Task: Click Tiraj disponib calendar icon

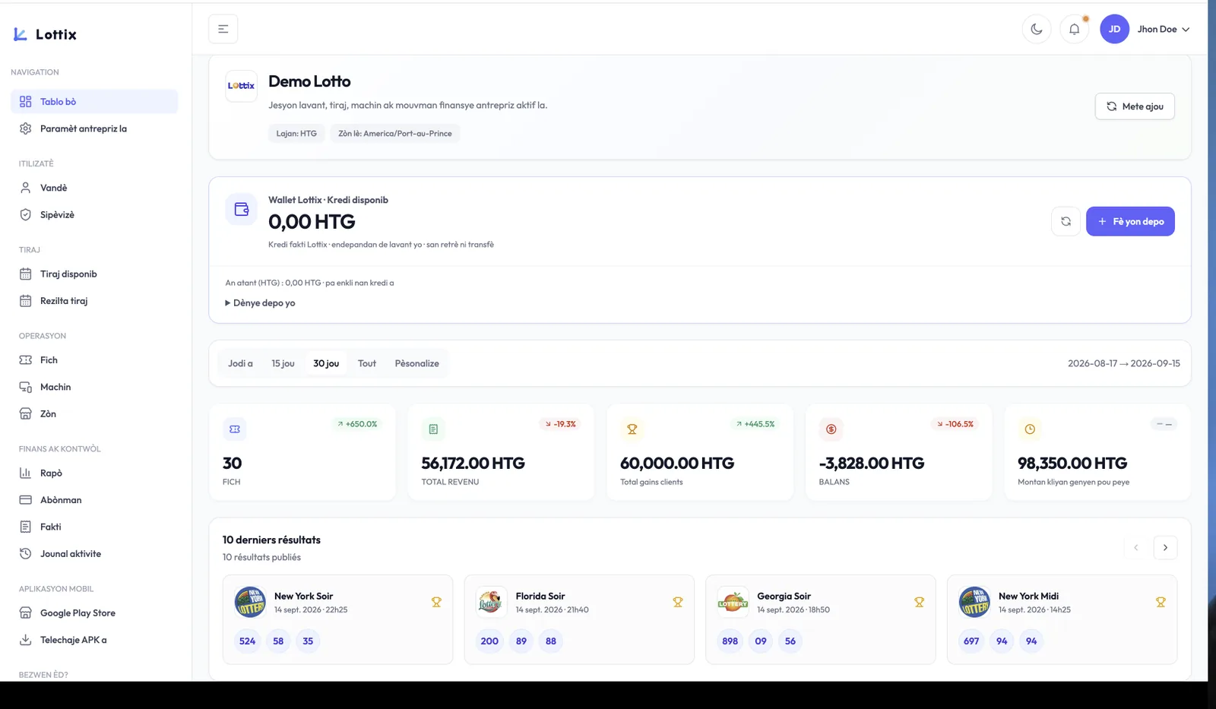Action: point(25,274)
